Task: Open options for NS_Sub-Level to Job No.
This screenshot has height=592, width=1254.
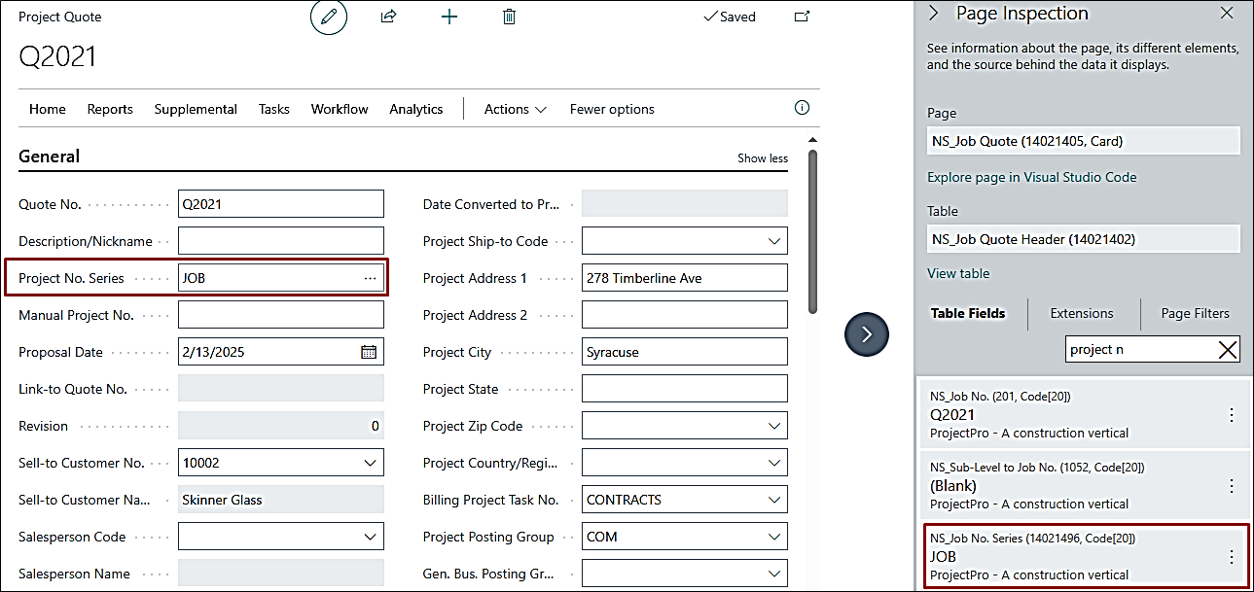Action: (1232, 486)
